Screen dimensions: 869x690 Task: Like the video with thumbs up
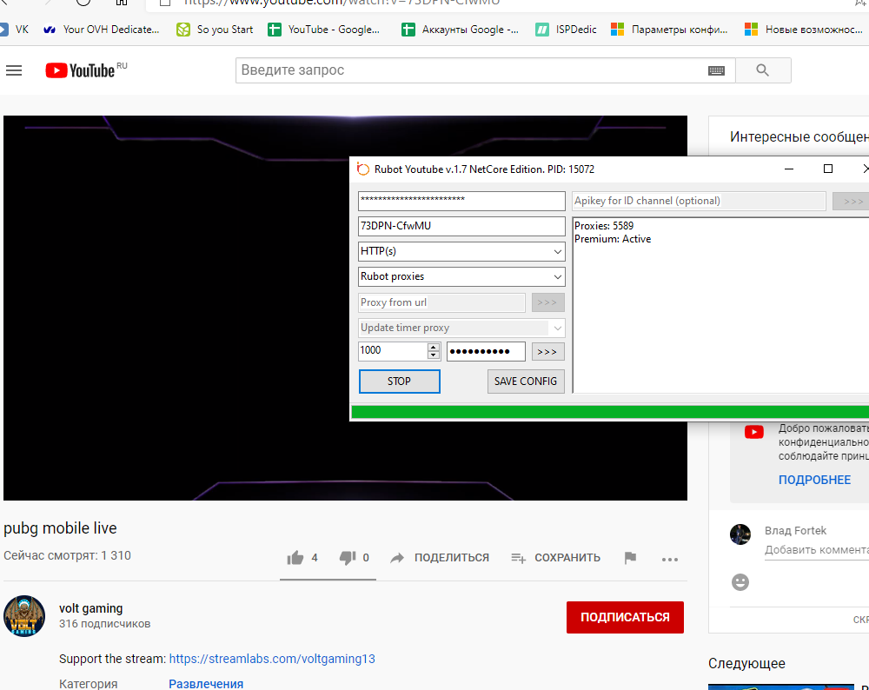pyautogui.click(x=295, y=558)
